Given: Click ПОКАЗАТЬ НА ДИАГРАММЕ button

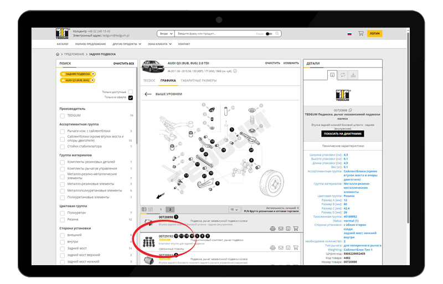Looking at the screenshot, I should point(342,133).
